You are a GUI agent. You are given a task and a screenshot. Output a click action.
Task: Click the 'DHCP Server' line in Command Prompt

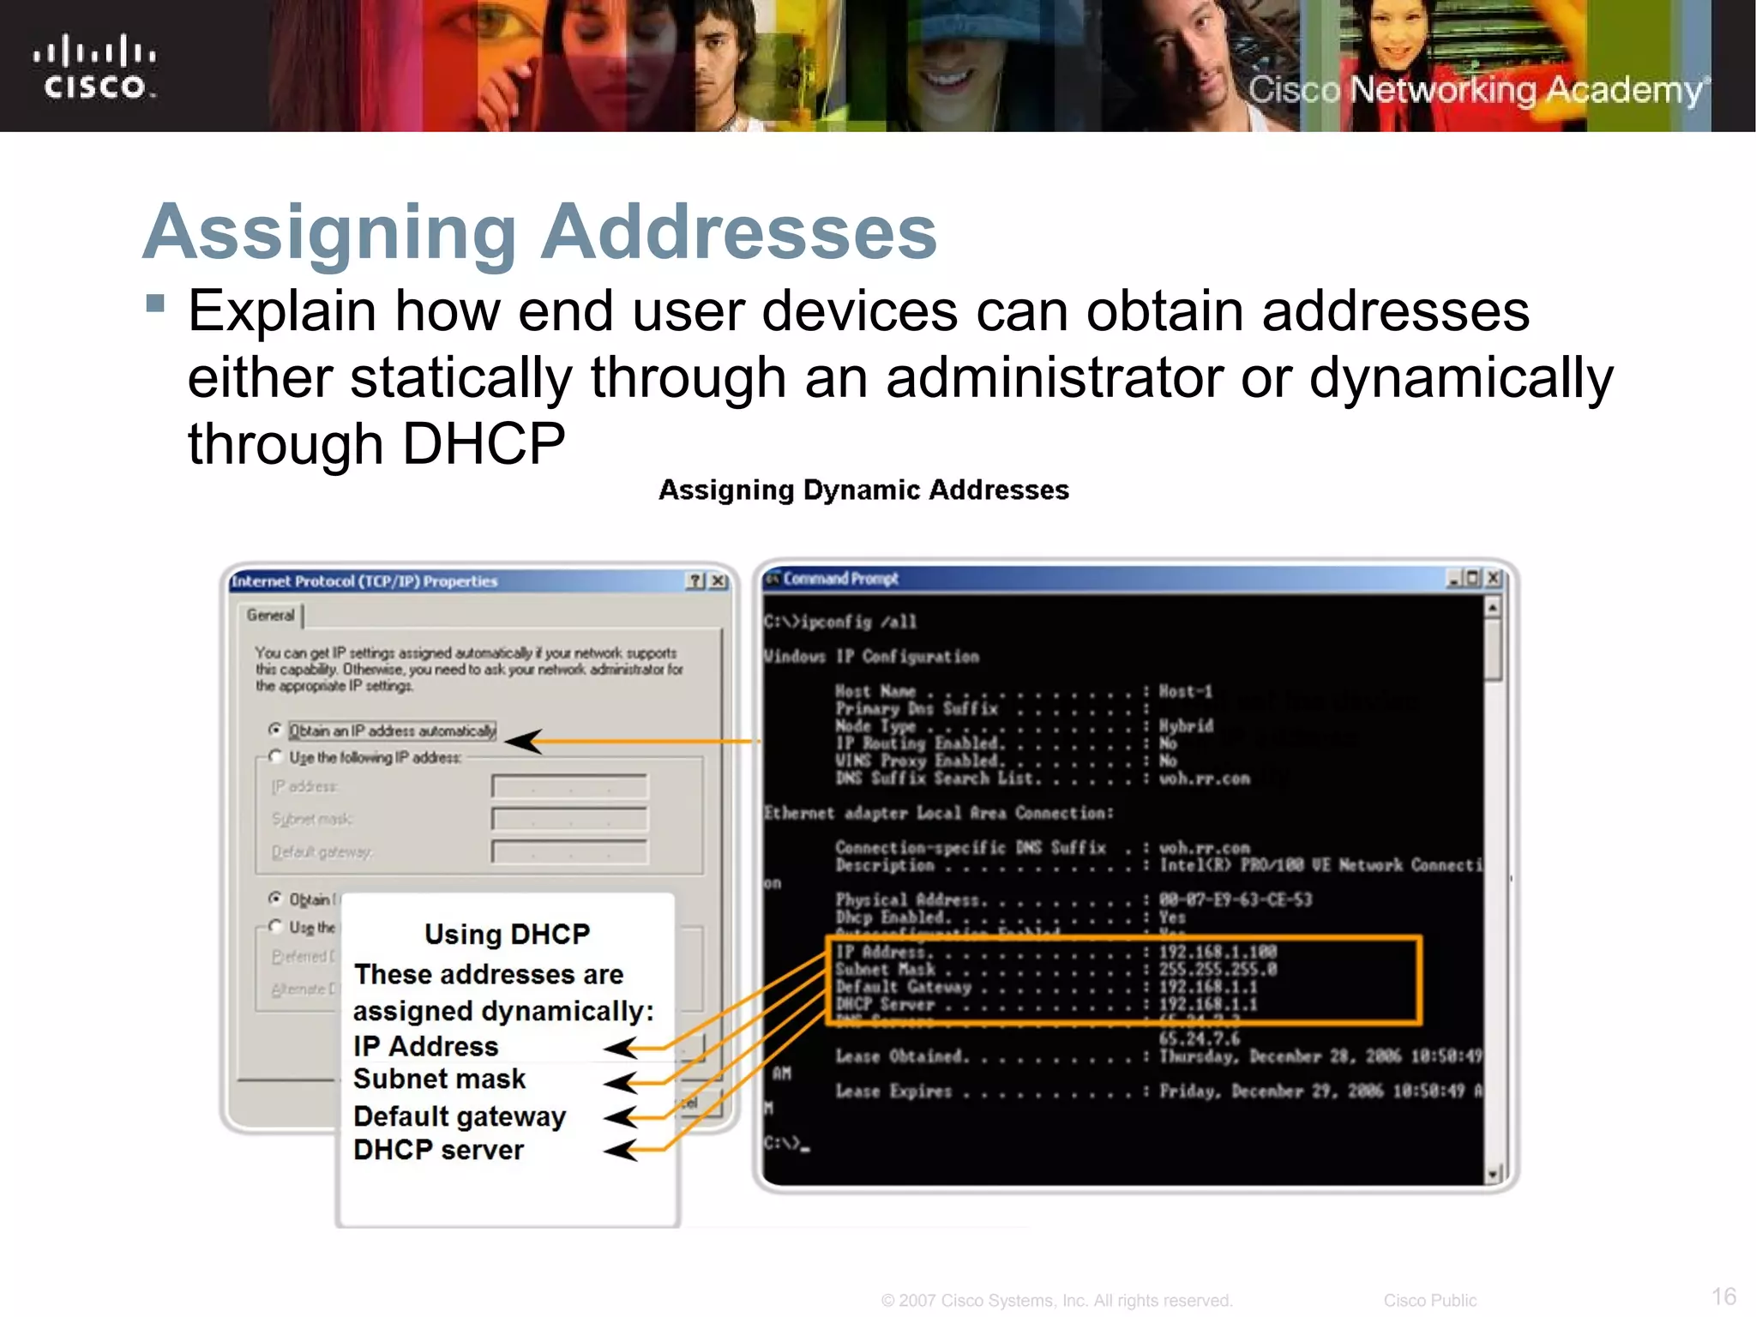point(1046,1004)
